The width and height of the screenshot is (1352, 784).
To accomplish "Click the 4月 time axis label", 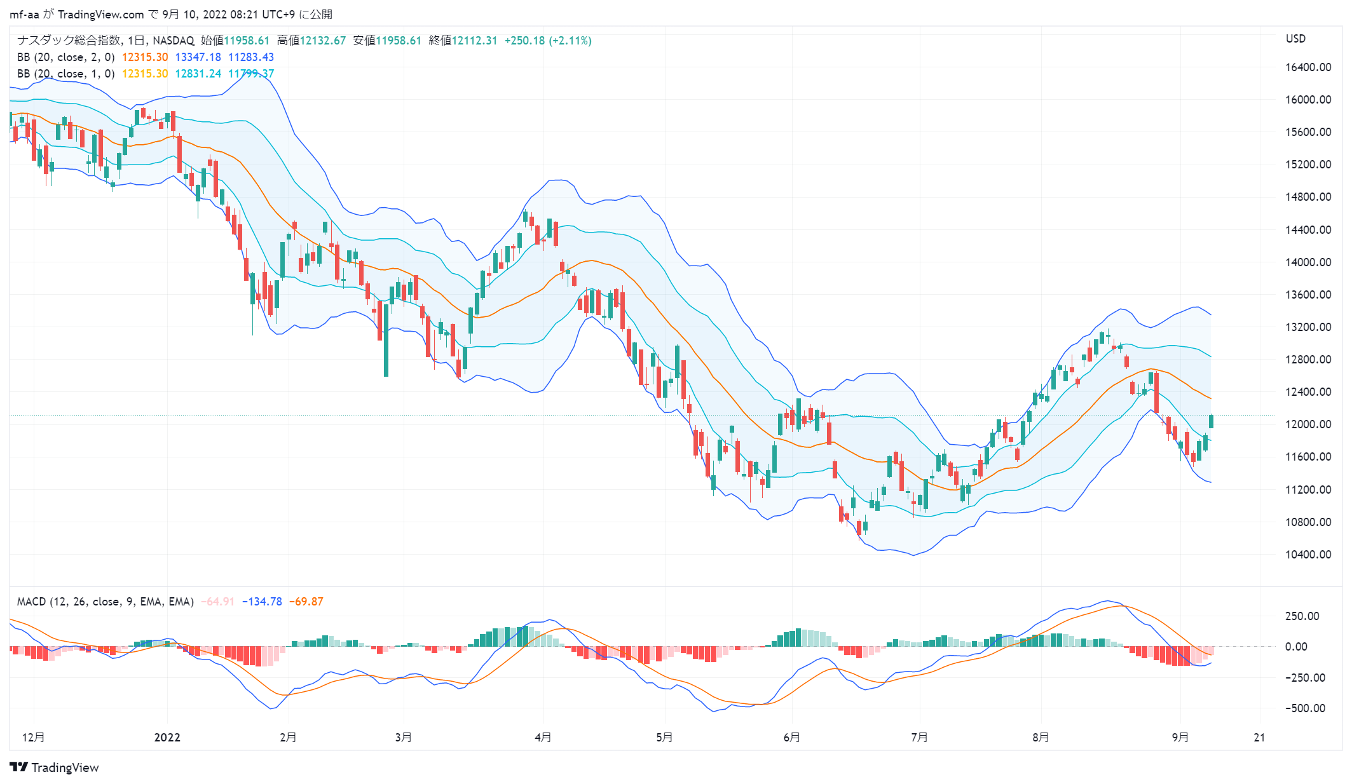I will click(543, 738).
